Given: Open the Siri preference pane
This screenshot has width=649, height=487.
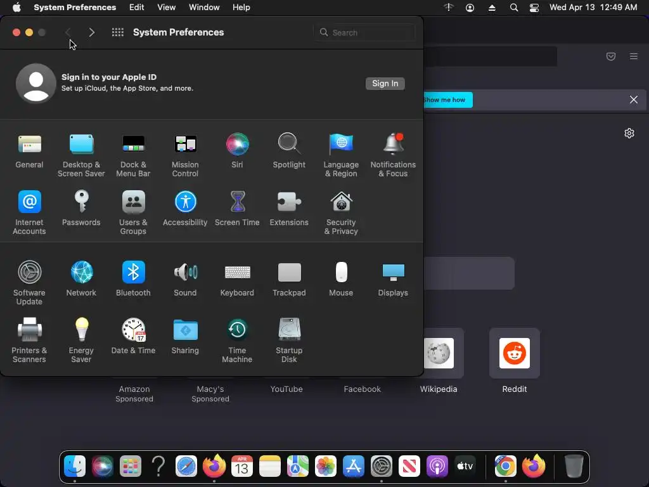Looking at the screenshot, I should click(x=237, y=151).
